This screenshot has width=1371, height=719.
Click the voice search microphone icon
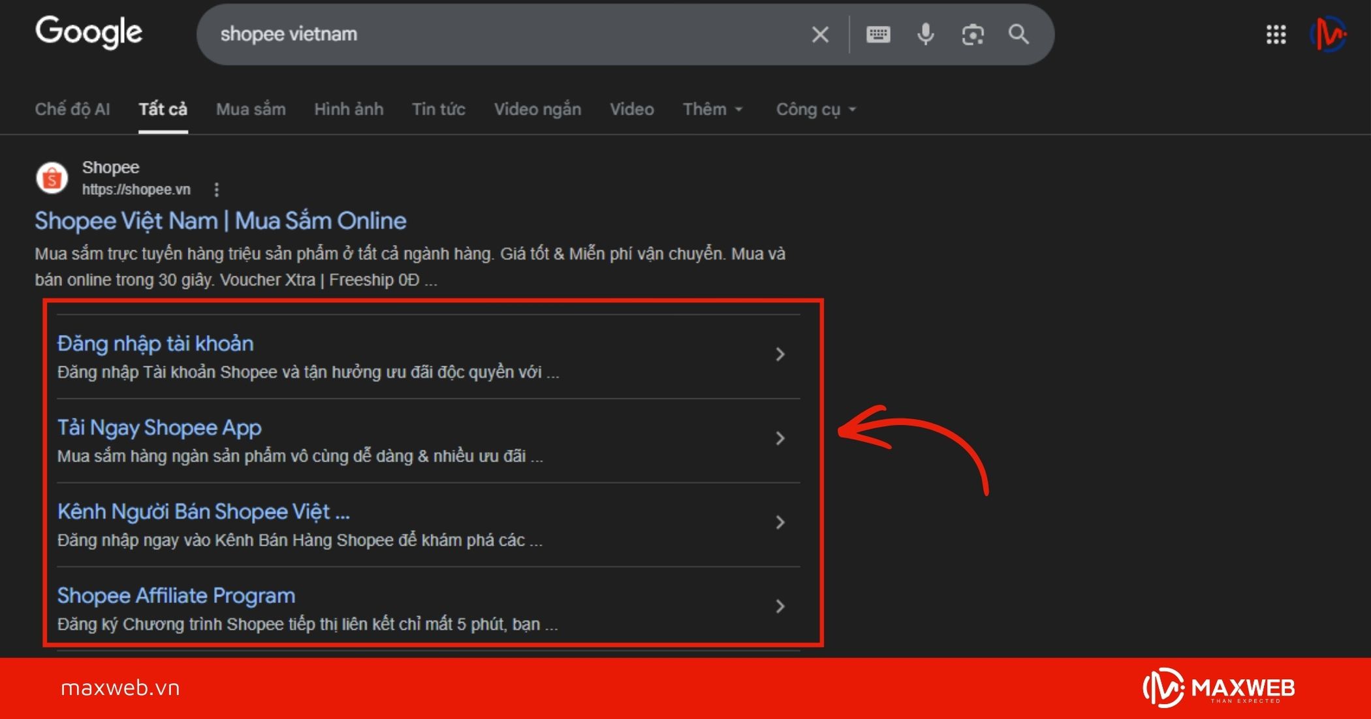click(x=926, y=34)
